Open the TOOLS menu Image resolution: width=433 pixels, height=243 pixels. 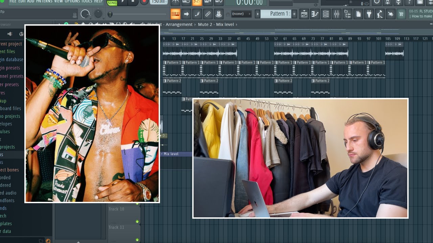pyautogui.click(x=87, y=1)
